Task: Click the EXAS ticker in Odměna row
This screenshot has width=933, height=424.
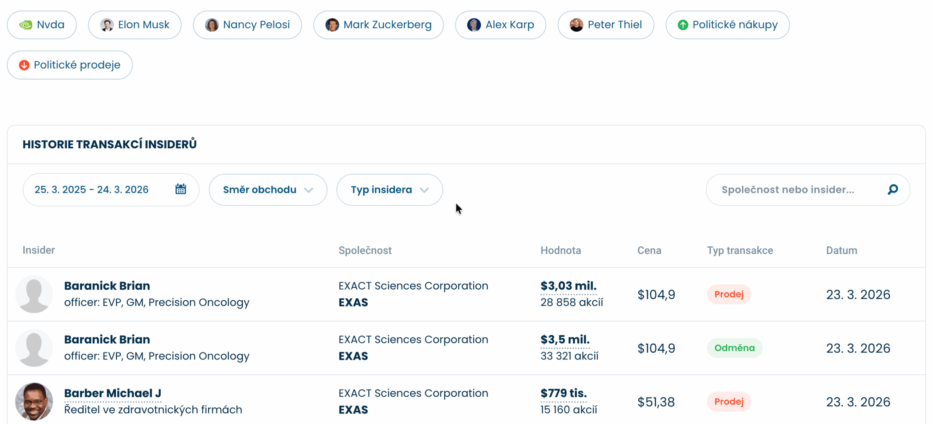Action: (353, 356)
